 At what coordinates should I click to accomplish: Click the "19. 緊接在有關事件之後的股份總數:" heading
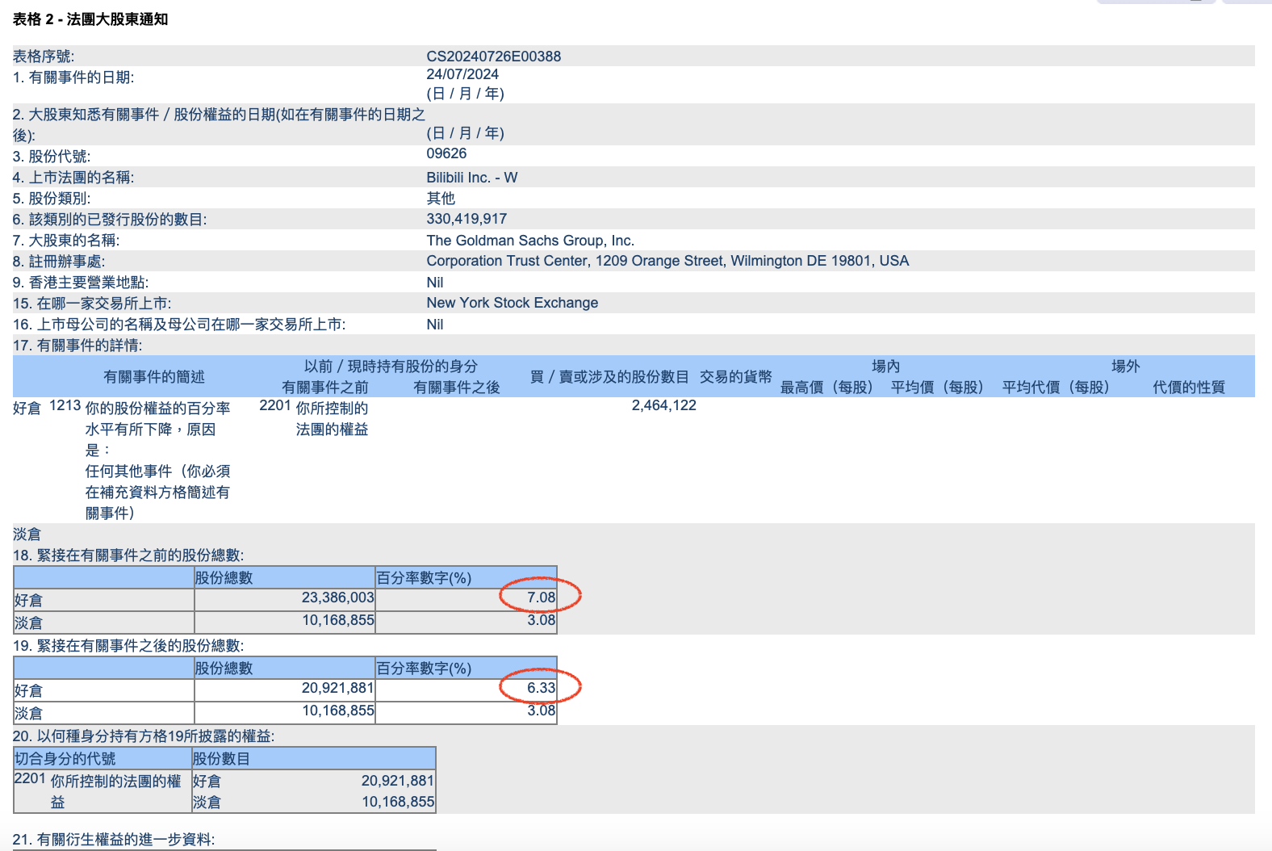click(128, 646)
